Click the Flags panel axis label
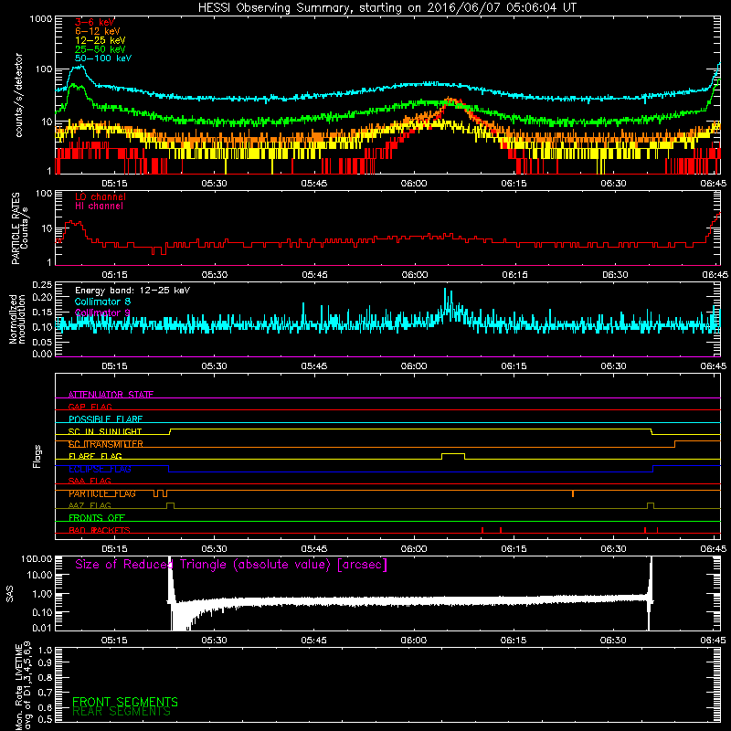 [x=37, y=456]
